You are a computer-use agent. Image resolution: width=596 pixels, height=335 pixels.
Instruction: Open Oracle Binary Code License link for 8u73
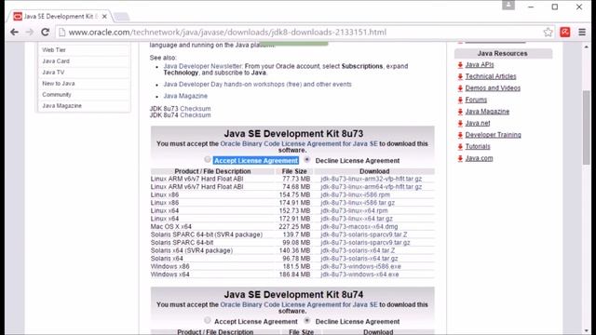click(x=299, y=144)
